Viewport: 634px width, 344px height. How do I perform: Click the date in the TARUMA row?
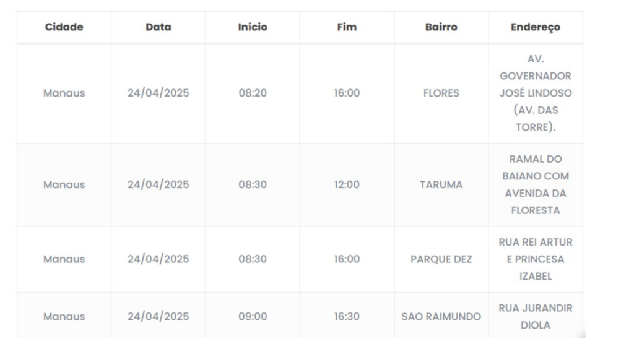pos(158,185)
